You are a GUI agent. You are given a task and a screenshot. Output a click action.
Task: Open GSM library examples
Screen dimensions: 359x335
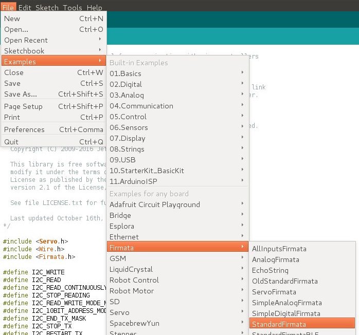pos(177,258)
